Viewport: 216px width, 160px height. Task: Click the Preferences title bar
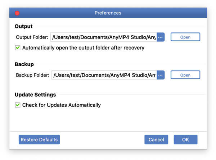[108, 13]
